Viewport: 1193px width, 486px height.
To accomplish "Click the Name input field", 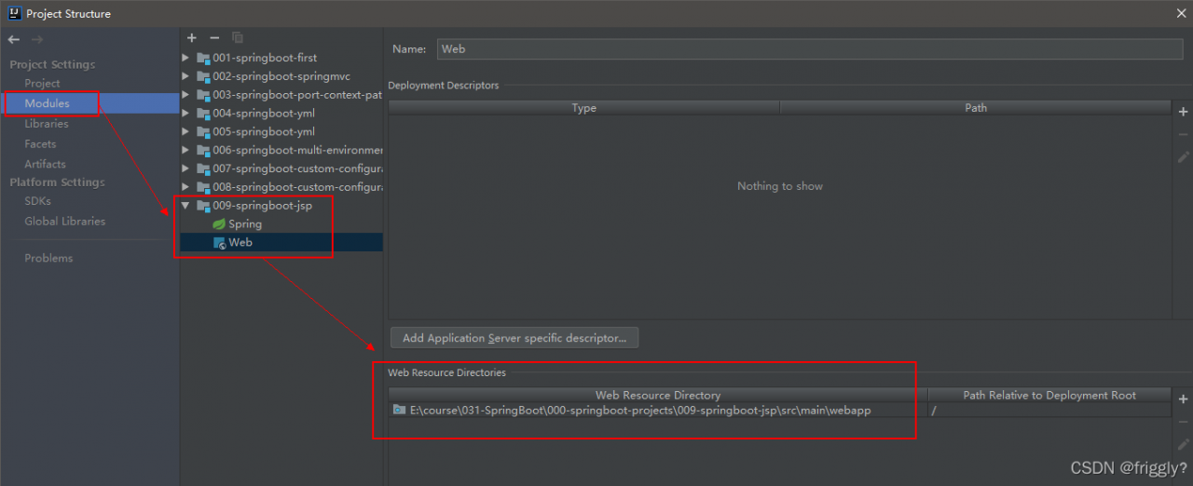I will pyautogui.click(x=809, y=49).
